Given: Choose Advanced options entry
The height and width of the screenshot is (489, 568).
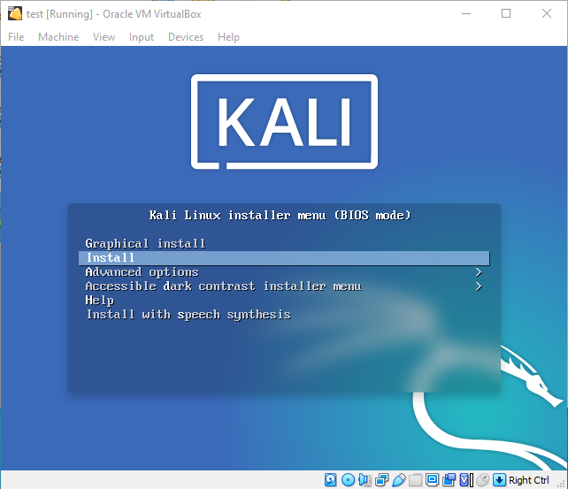Looking at the screenshot, I should (142, 272).
